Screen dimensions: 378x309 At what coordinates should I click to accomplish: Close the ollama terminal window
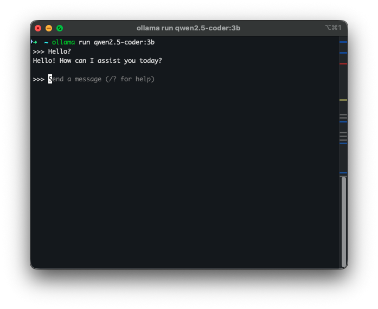[x=38, y=28]
